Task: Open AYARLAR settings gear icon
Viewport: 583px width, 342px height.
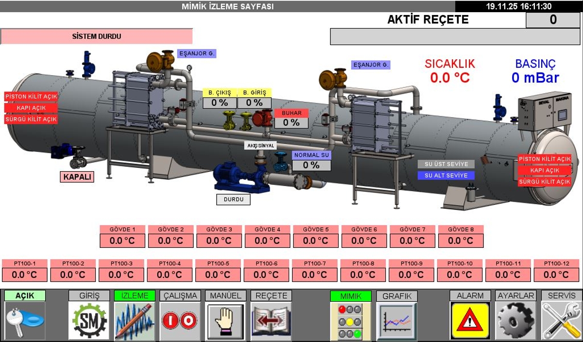Action: 515,321
